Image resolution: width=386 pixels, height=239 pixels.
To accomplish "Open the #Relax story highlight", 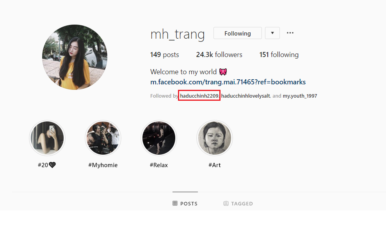I will pos(159,138).
